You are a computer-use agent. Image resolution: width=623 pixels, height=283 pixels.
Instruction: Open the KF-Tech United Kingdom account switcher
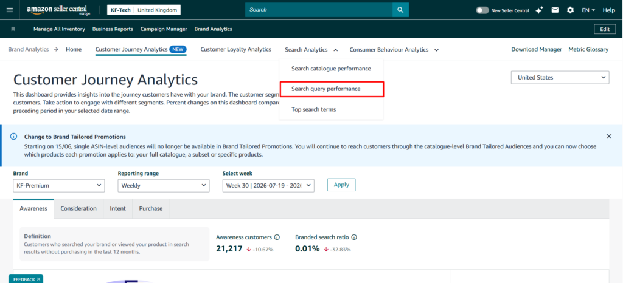(x=144, y=10)
